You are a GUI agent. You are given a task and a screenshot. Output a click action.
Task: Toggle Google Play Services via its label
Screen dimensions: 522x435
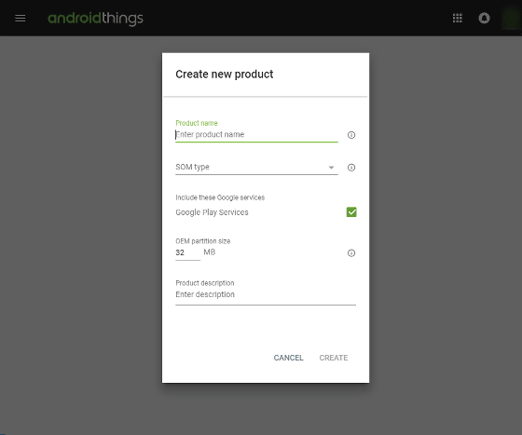[x=212, y=212]
